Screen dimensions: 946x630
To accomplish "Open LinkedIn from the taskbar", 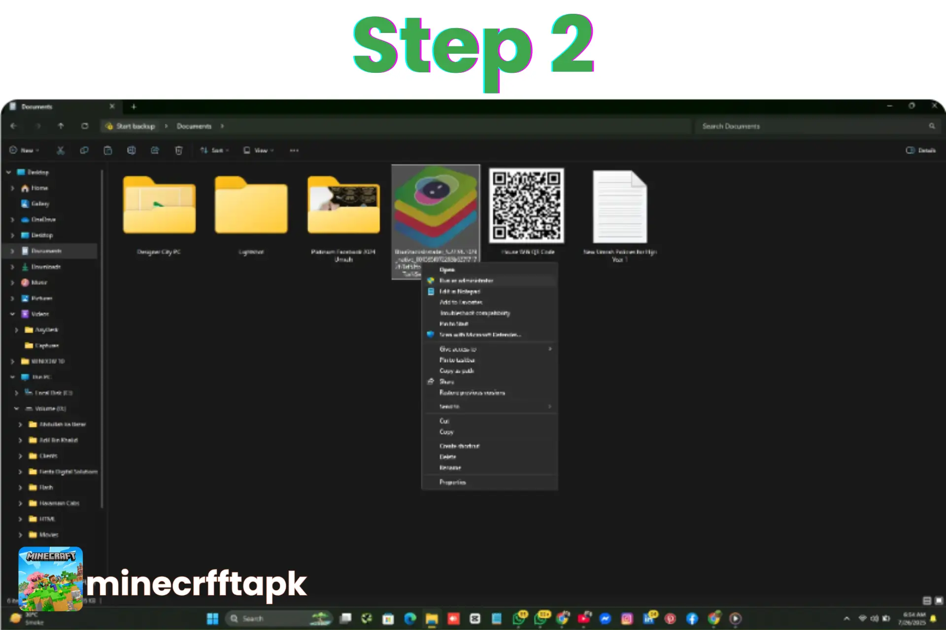I will pyautogui.click(x=649, y=618).
